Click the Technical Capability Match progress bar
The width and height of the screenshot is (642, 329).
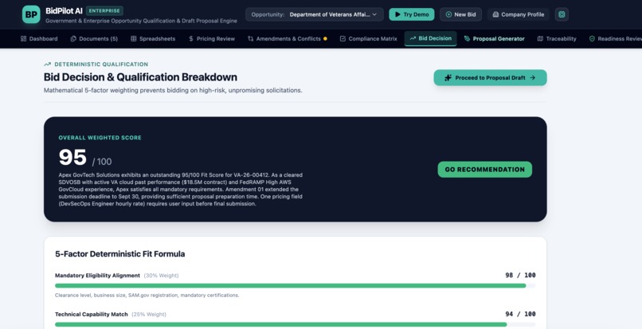(295, 324)
